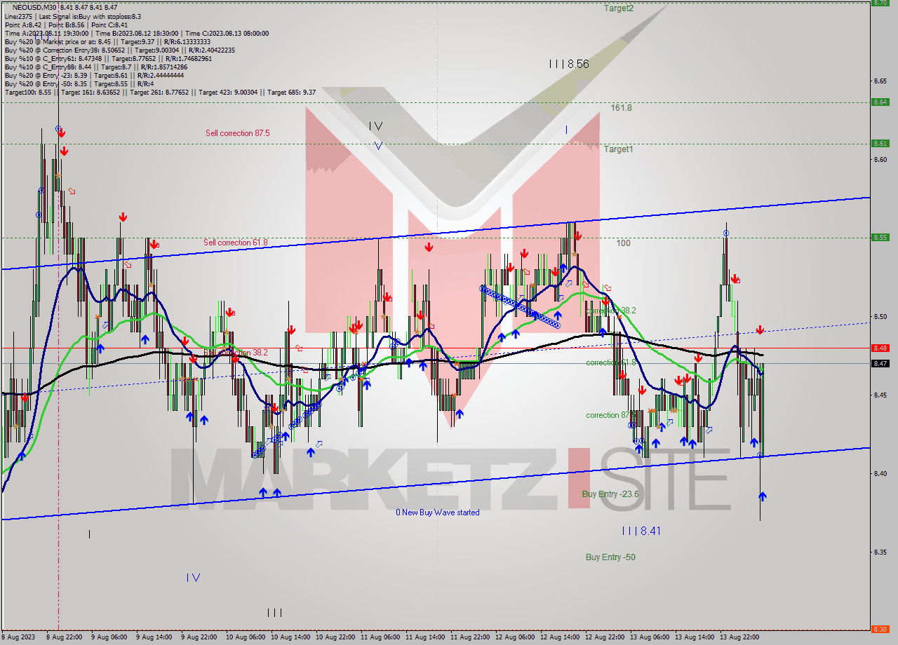
Task: Click the green 8.70 price tag
Action: pyautogui.click(x=880, y=2)
